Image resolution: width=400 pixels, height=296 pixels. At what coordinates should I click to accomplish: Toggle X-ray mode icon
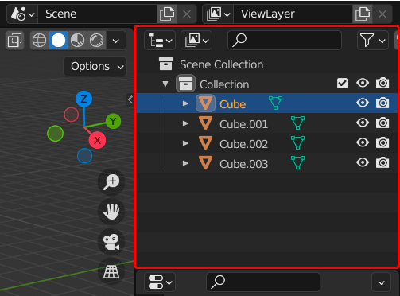14,41
